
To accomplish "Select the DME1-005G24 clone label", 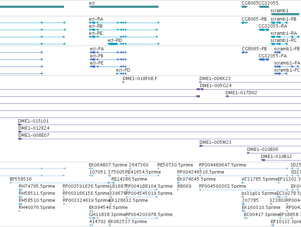I will coord(215,86).
